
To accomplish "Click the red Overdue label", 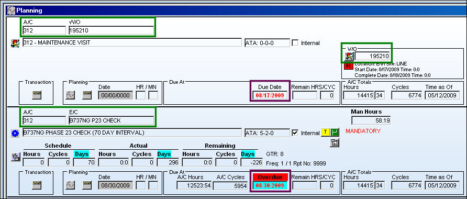I will (270, 177).
